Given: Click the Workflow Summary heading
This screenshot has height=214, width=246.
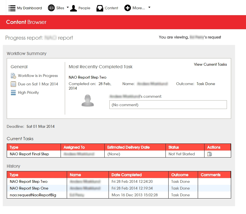Looking at the screenshot, I should click(x=27, y=54).
